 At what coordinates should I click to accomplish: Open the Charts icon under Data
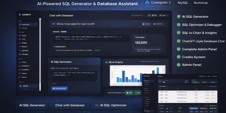pyautogui.click(x=19, y=62)
